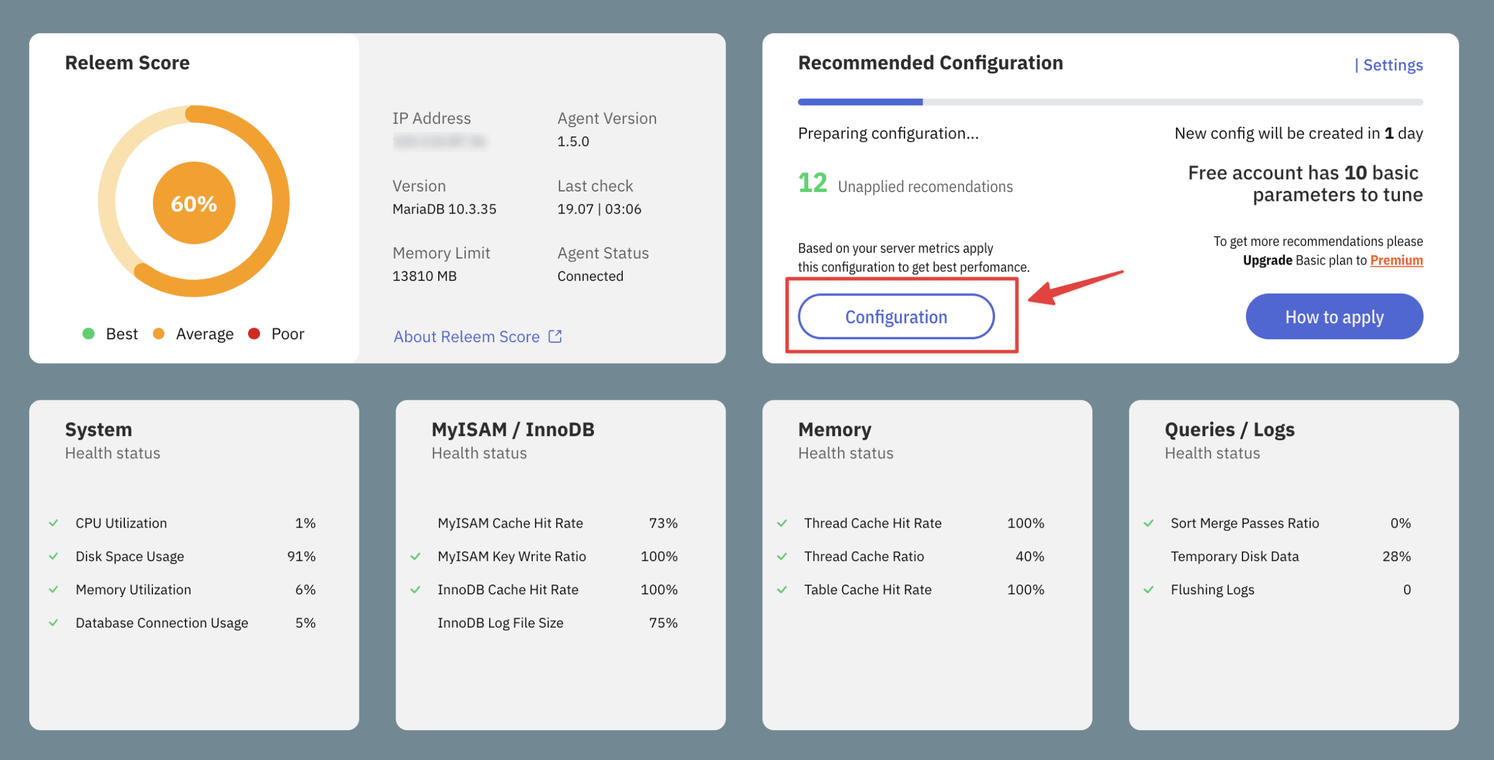1494x760 pixels.
Task: Click the checkmark next to CPU Utilization
Action: pos(53,523)
